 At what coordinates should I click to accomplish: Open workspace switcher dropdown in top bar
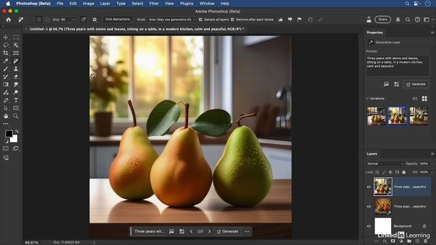click(x=428, y=20)
